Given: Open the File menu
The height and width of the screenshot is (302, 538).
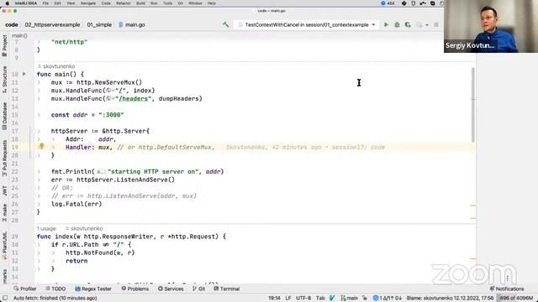Looking at the screenshot, I should (x=45, y=3).
